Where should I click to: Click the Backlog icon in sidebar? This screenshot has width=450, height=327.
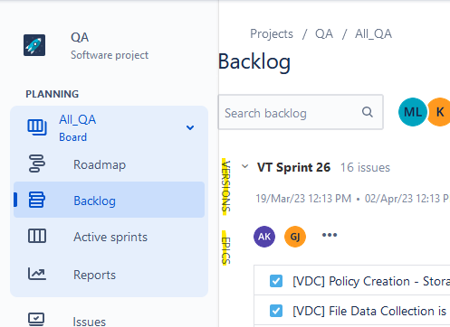coord(37,200)
